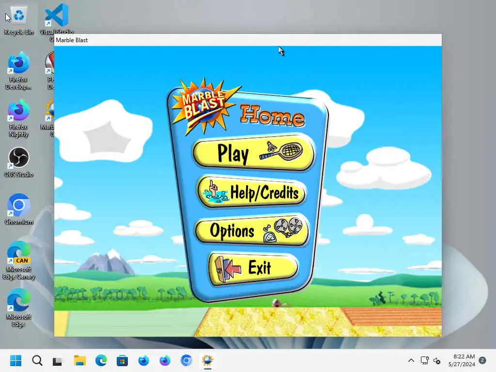The width and height of the screenshot is (496, 372).
Task: Open the notification count badge
Action: pos(482,360)
